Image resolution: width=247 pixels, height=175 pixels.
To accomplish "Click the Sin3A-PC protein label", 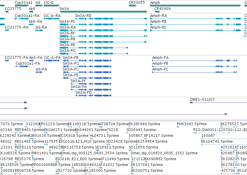I will 71,69.
